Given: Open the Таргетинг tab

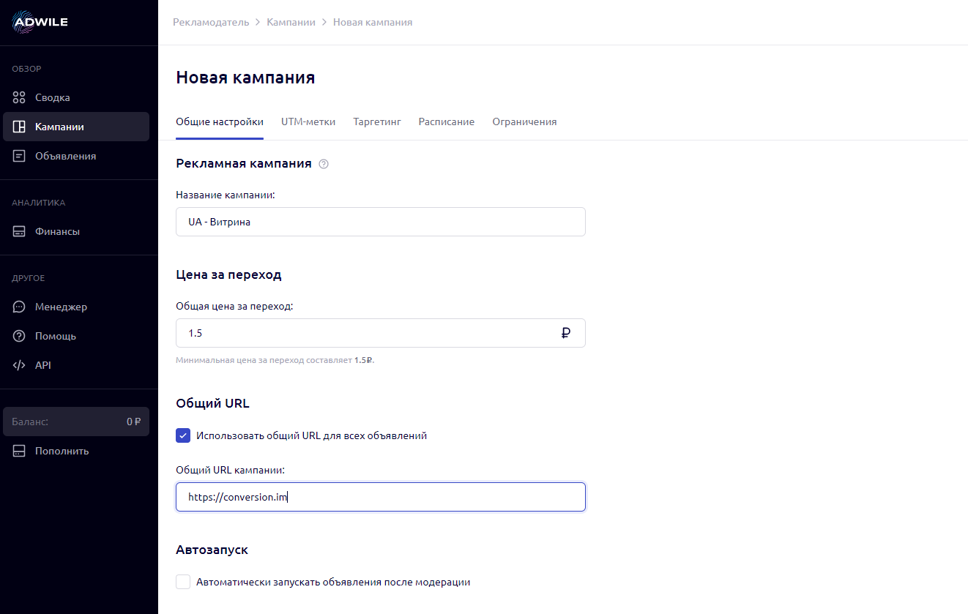Looking at the screenshot, I should tap(377, 122).
